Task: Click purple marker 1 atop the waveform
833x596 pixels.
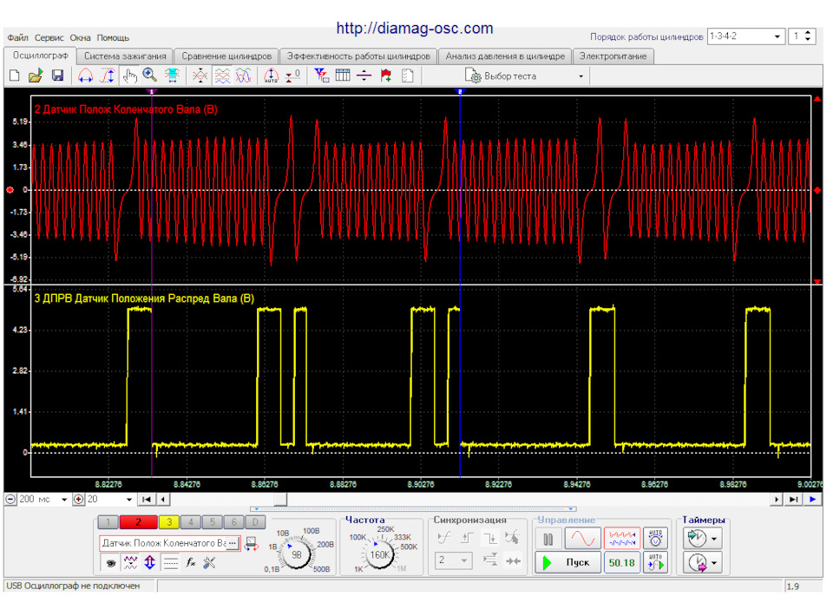Action: pos(152,92)
